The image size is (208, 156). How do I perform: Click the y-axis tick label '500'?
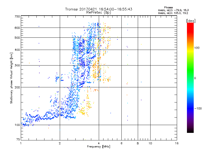tap(17, 38)
